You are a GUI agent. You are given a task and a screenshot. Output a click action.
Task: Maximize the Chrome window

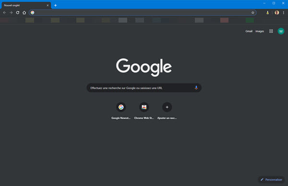[x=274, y=3]
